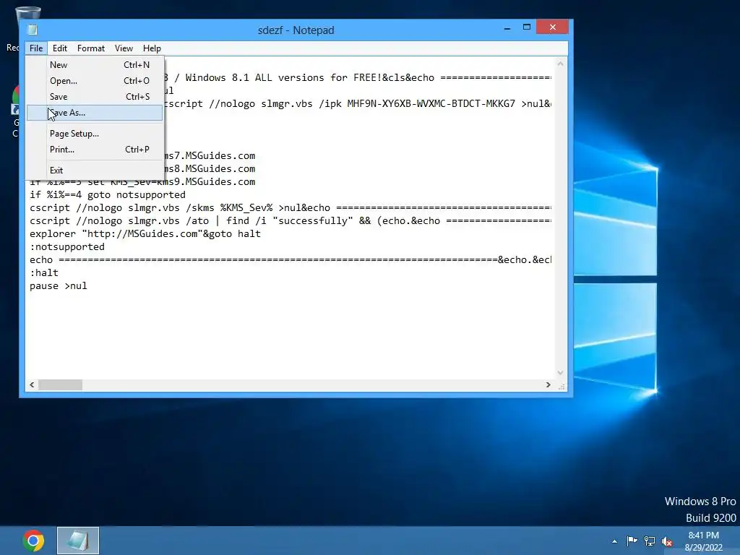Choose Exit from the File menu
Viewport: 740px width, 555px height.
pos(95,171)
